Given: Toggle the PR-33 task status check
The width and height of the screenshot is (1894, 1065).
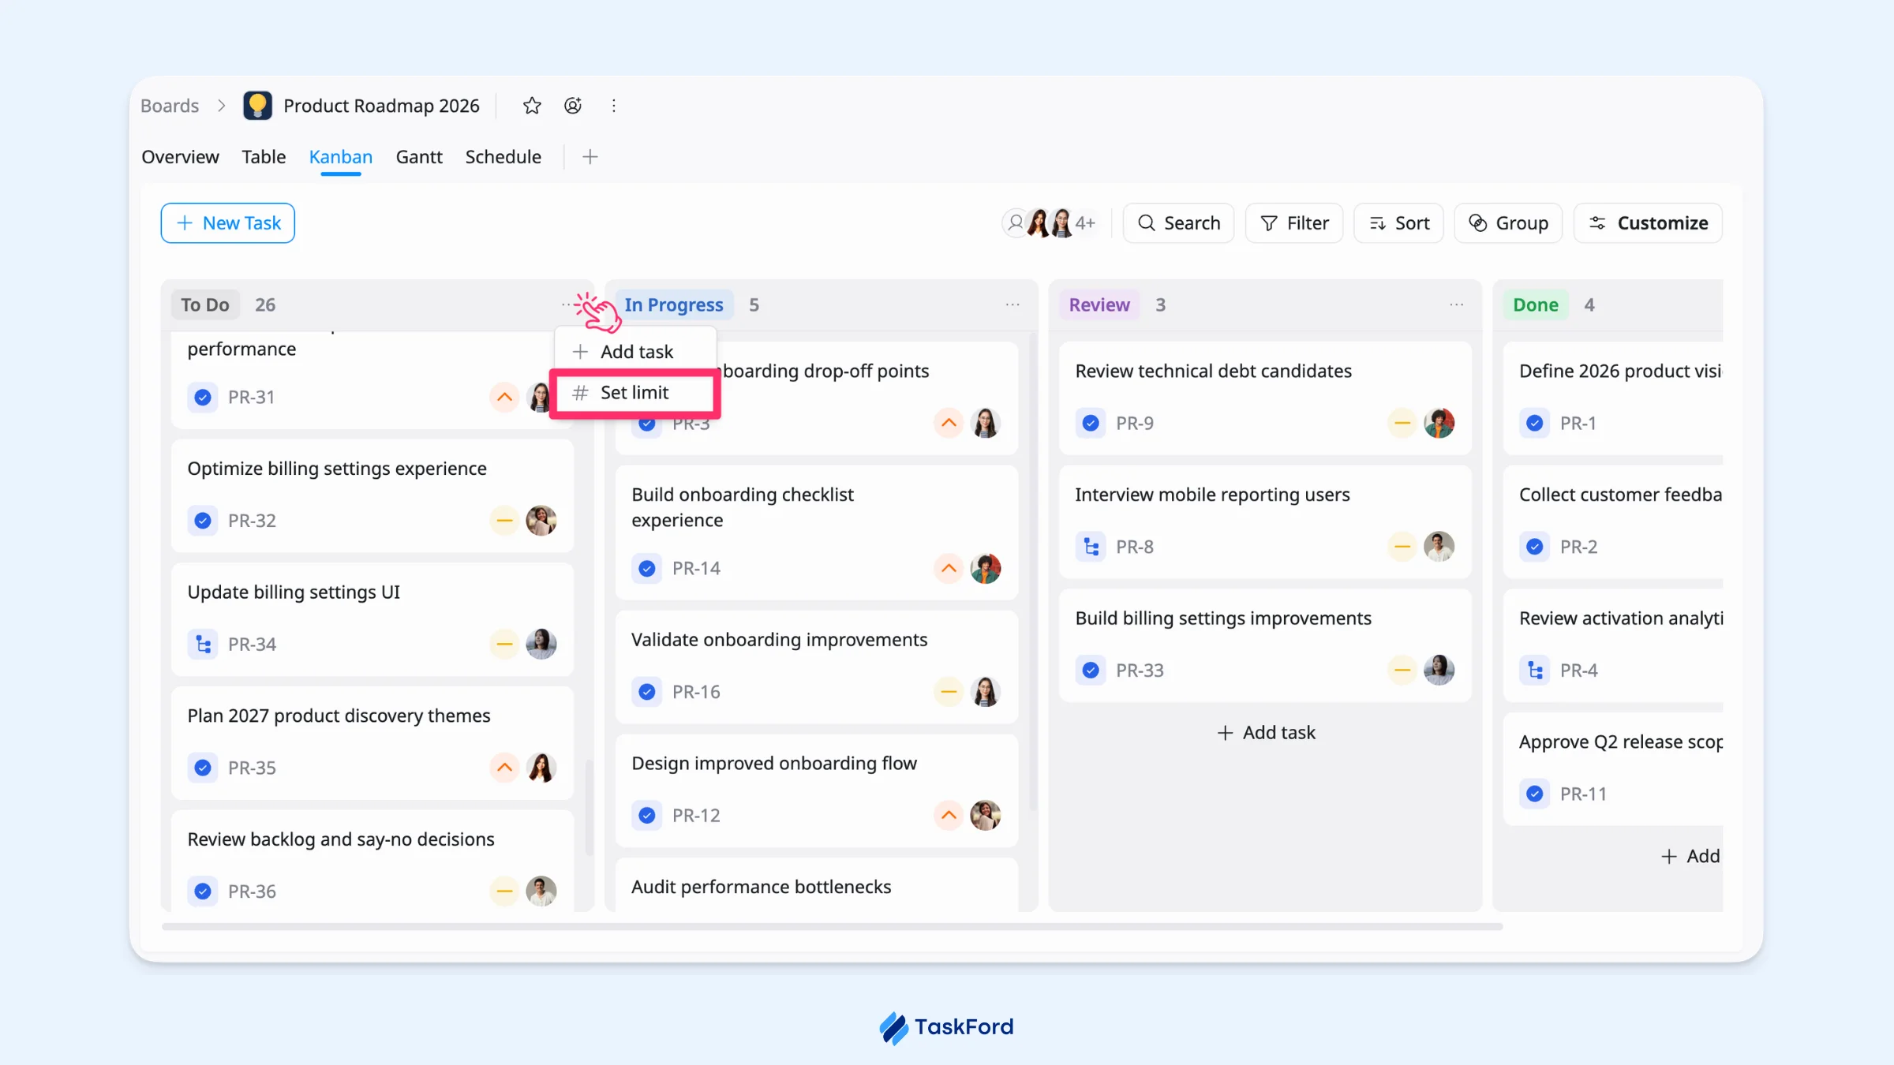Looking at the screenshot, I should [1091, 671].
